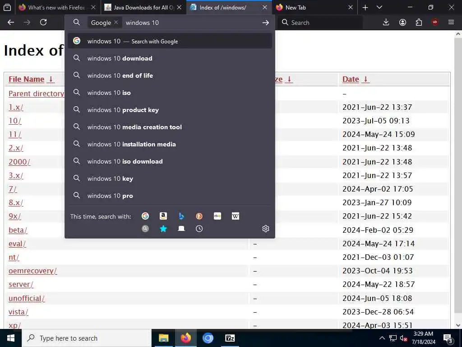Screen dimensions: 462x347
Task: Choose 'windows 10 media creation tool' suggestion
Action: (170, 127)
